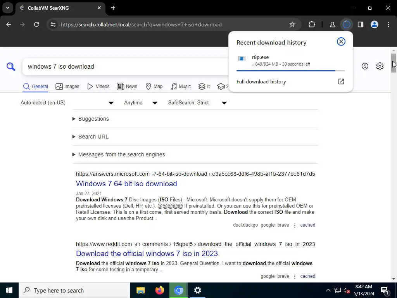
Task: Click the external link icon for download history
Action: coord(341,81)
